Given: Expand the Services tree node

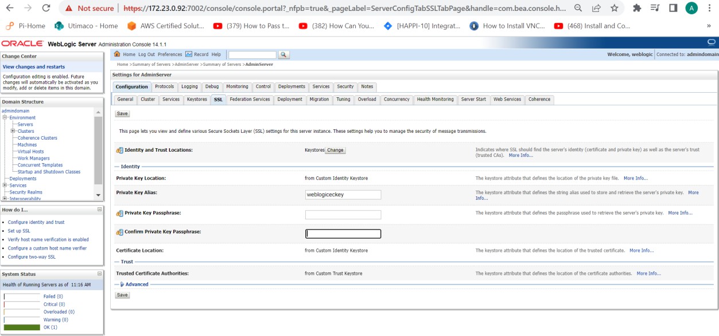Looking at the screenshot, I should pos(5,185).
